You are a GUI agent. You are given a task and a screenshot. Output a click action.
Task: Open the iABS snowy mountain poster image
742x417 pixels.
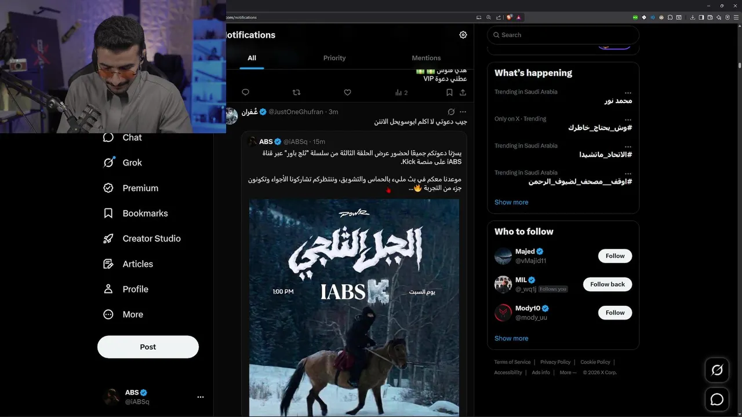click(354, 308)
